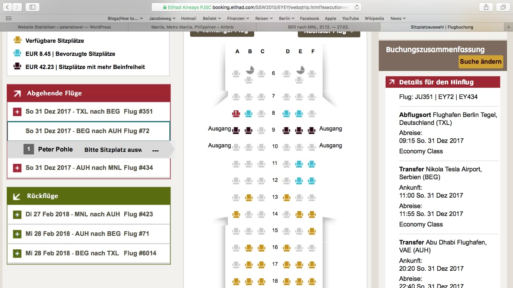The image size is (513, 288).
Task: Switch to the Airbnb Manila tab
Action: pyautogui.click(x=192, y=27)
